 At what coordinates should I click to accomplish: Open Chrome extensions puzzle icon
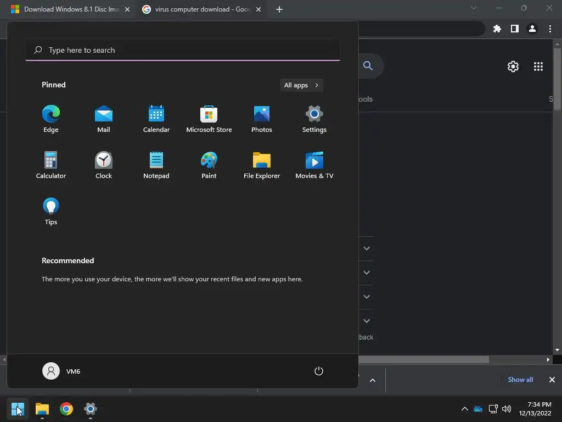(x=497, y=29)
